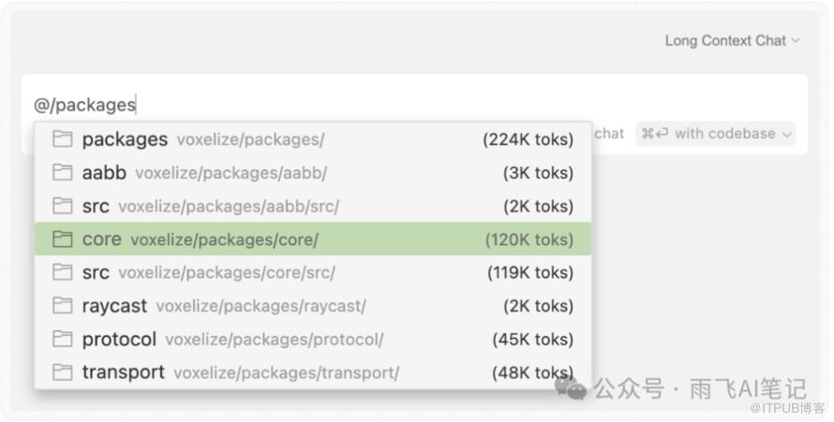Image resolution: width=834 pixels, height=422 pixels.
Task: Click folder icon beside packages entry
Action: (62, 139)
